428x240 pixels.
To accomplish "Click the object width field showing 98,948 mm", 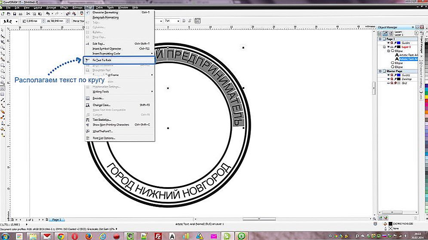I will click(x=58, y=21).
